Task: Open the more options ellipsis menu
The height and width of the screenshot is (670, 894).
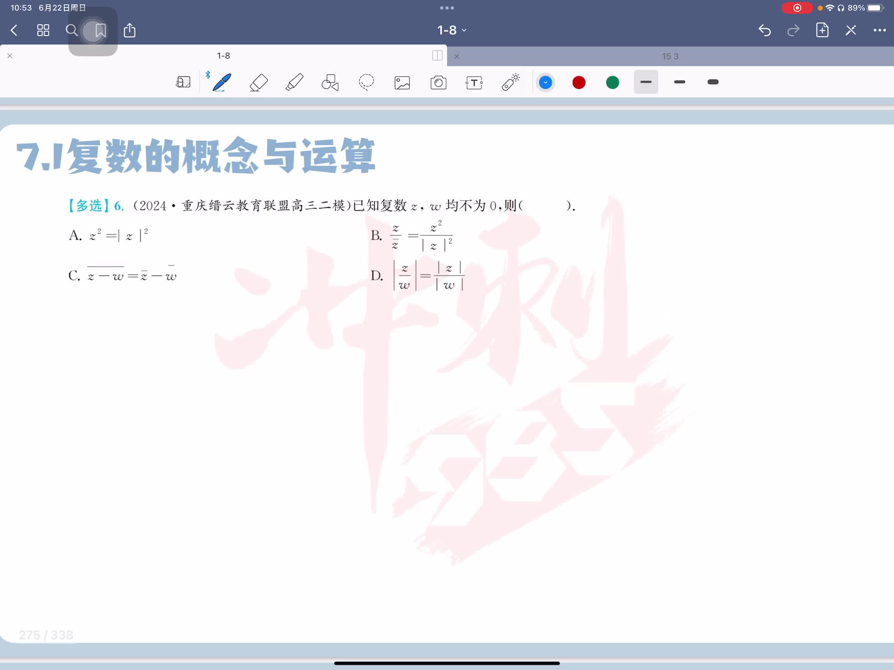Action: (x=879, y=30)
